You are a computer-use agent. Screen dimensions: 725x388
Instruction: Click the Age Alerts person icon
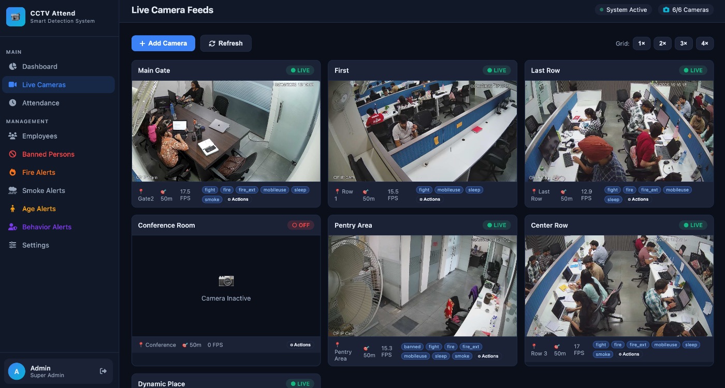(x=13, y=208)
